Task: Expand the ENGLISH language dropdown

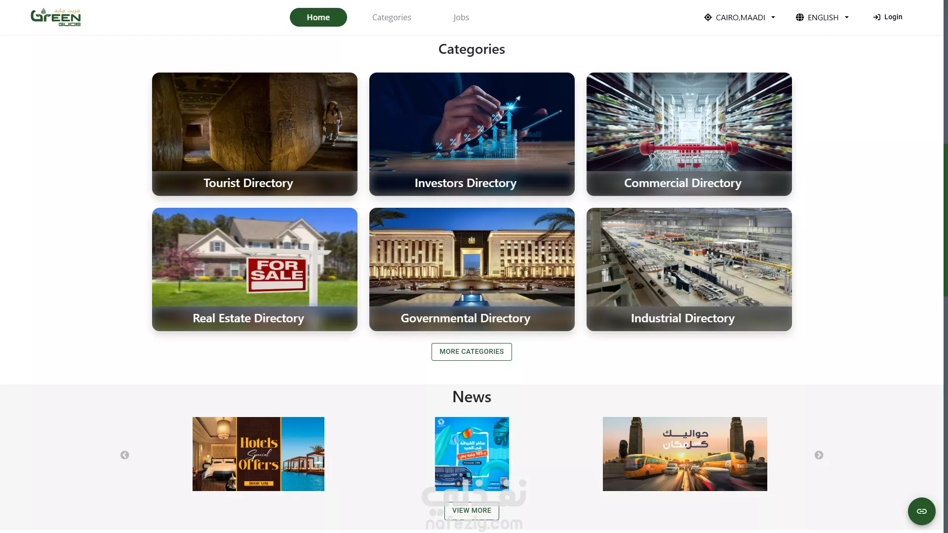Action: pos(823,17)
